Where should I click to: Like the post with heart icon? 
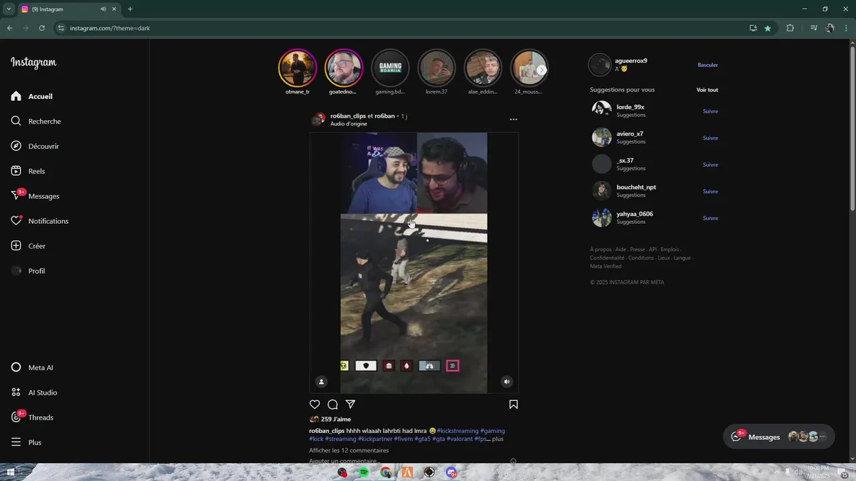(x=315, y=404)
